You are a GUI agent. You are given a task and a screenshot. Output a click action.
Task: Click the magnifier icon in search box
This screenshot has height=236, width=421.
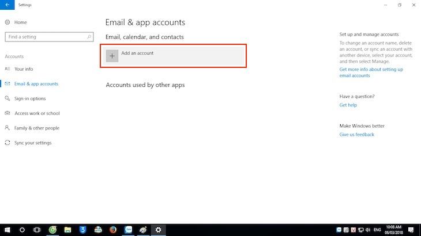click(89, 37)
